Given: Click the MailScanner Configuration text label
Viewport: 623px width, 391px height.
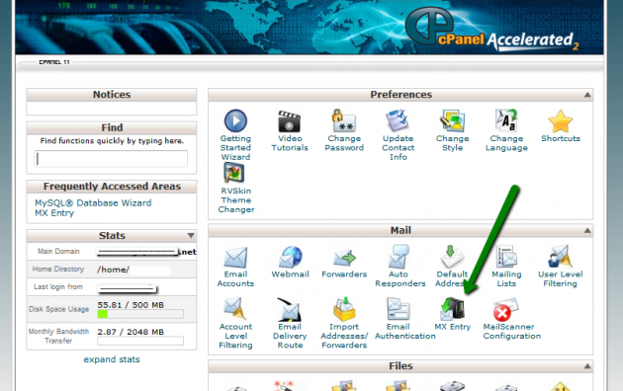Looking at the screenshot, I should pos(512,332).
